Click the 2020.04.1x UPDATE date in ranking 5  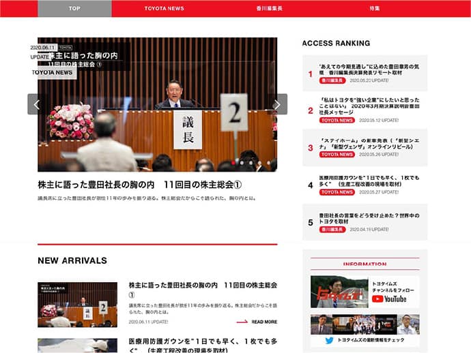(x=369, y=230)
